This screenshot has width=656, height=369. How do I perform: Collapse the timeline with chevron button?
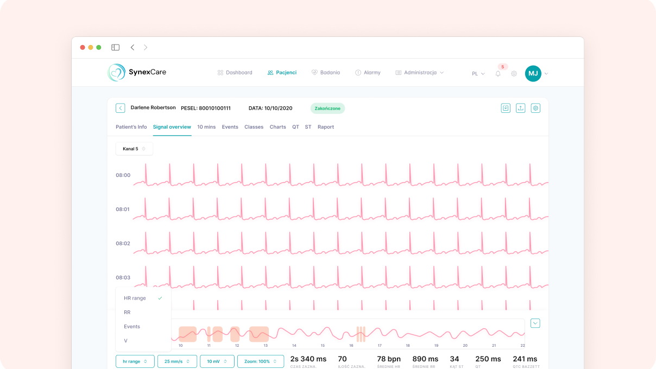535,323
